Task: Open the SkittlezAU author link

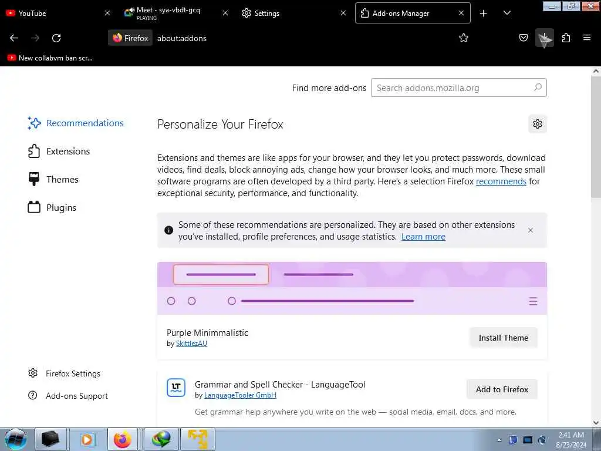Action: click(191, 344)
